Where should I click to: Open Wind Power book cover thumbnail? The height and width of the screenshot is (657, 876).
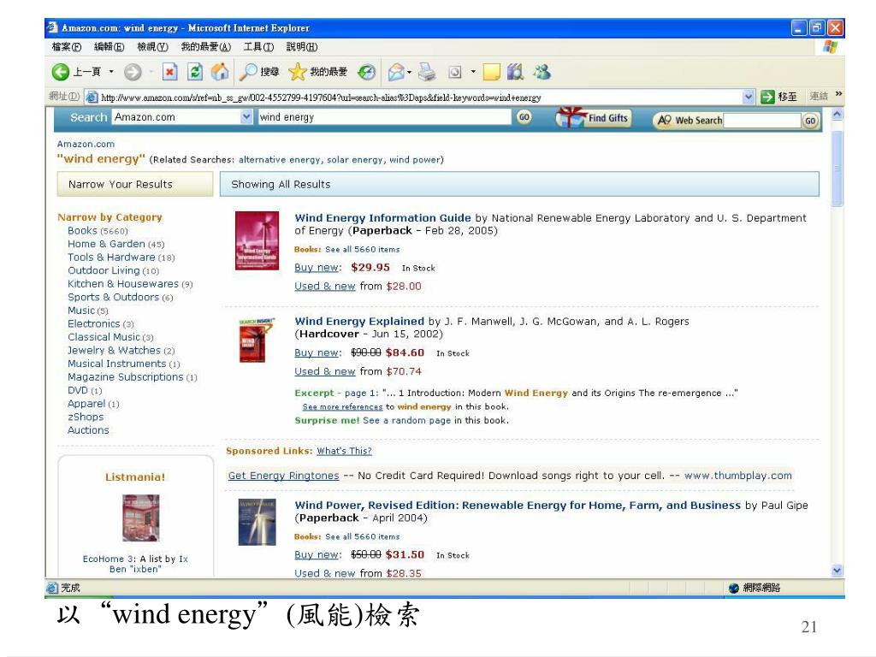(257, 522)
